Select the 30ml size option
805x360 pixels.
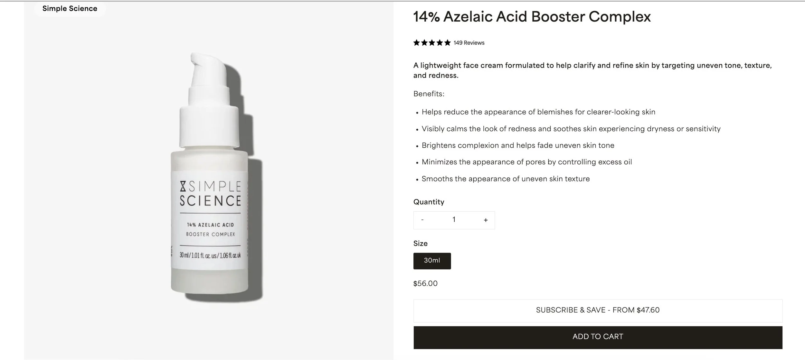(432, 261)
